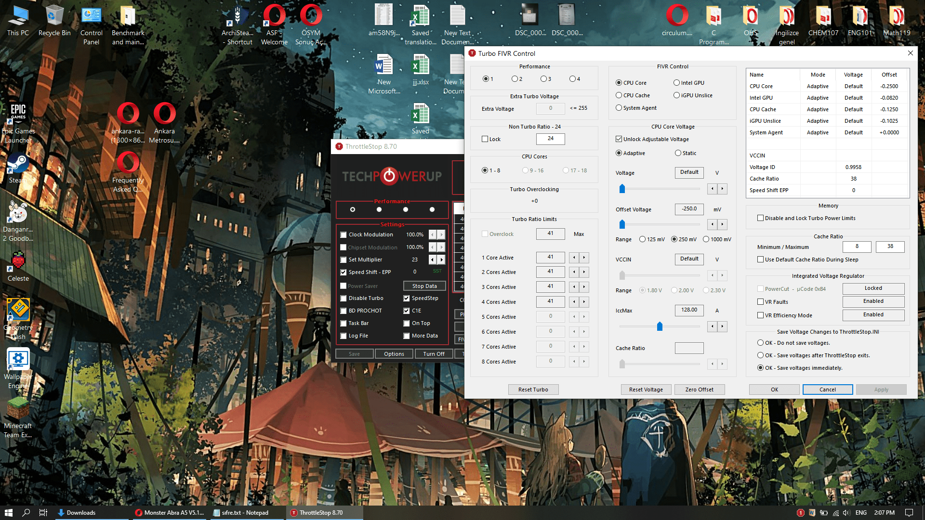Click the volume icon in the system tray
Image resolution: width=925 pixels, height=520 pixels.
846,513
